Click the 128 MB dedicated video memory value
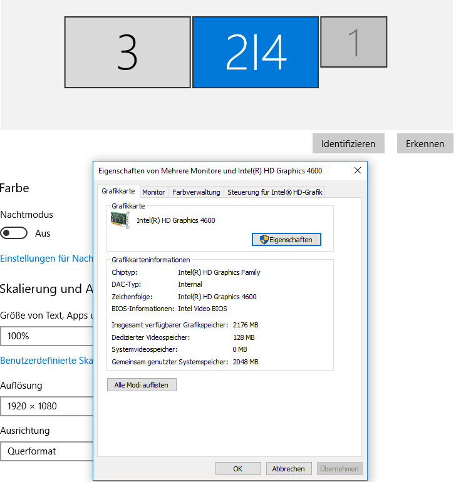The height and width of the screenshot is (482, 456). point(244,337)
